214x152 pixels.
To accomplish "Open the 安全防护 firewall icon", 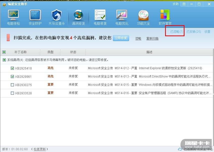I will click(x=35, y=15).
